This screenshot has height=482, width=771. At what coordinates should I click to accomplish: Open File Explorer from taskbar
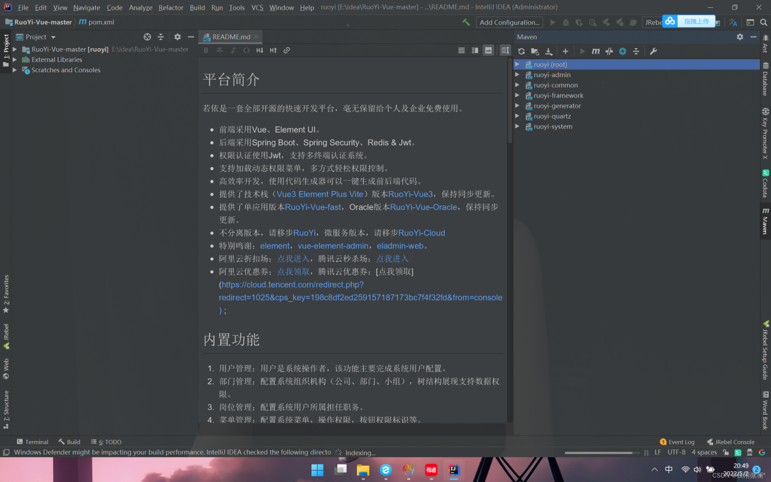tap(363, 469)
